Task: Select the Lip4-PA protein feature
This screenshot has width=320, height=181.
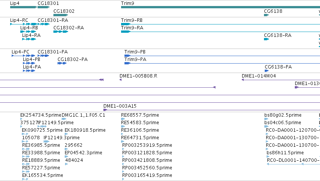Action: pos(29,71)
